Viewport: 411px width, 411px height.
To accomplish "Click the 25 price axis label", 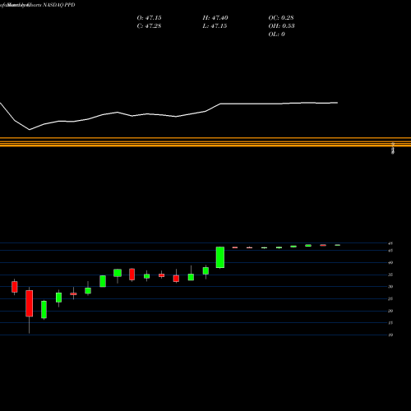I will 390,298.
